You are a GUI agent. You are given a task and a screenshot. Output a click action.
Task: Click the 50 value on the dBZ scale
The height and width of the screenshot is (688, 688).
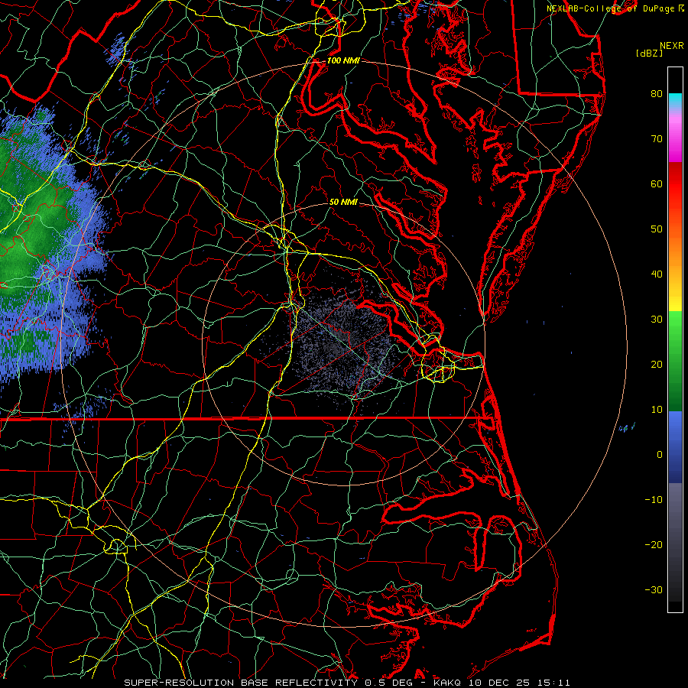657,229
